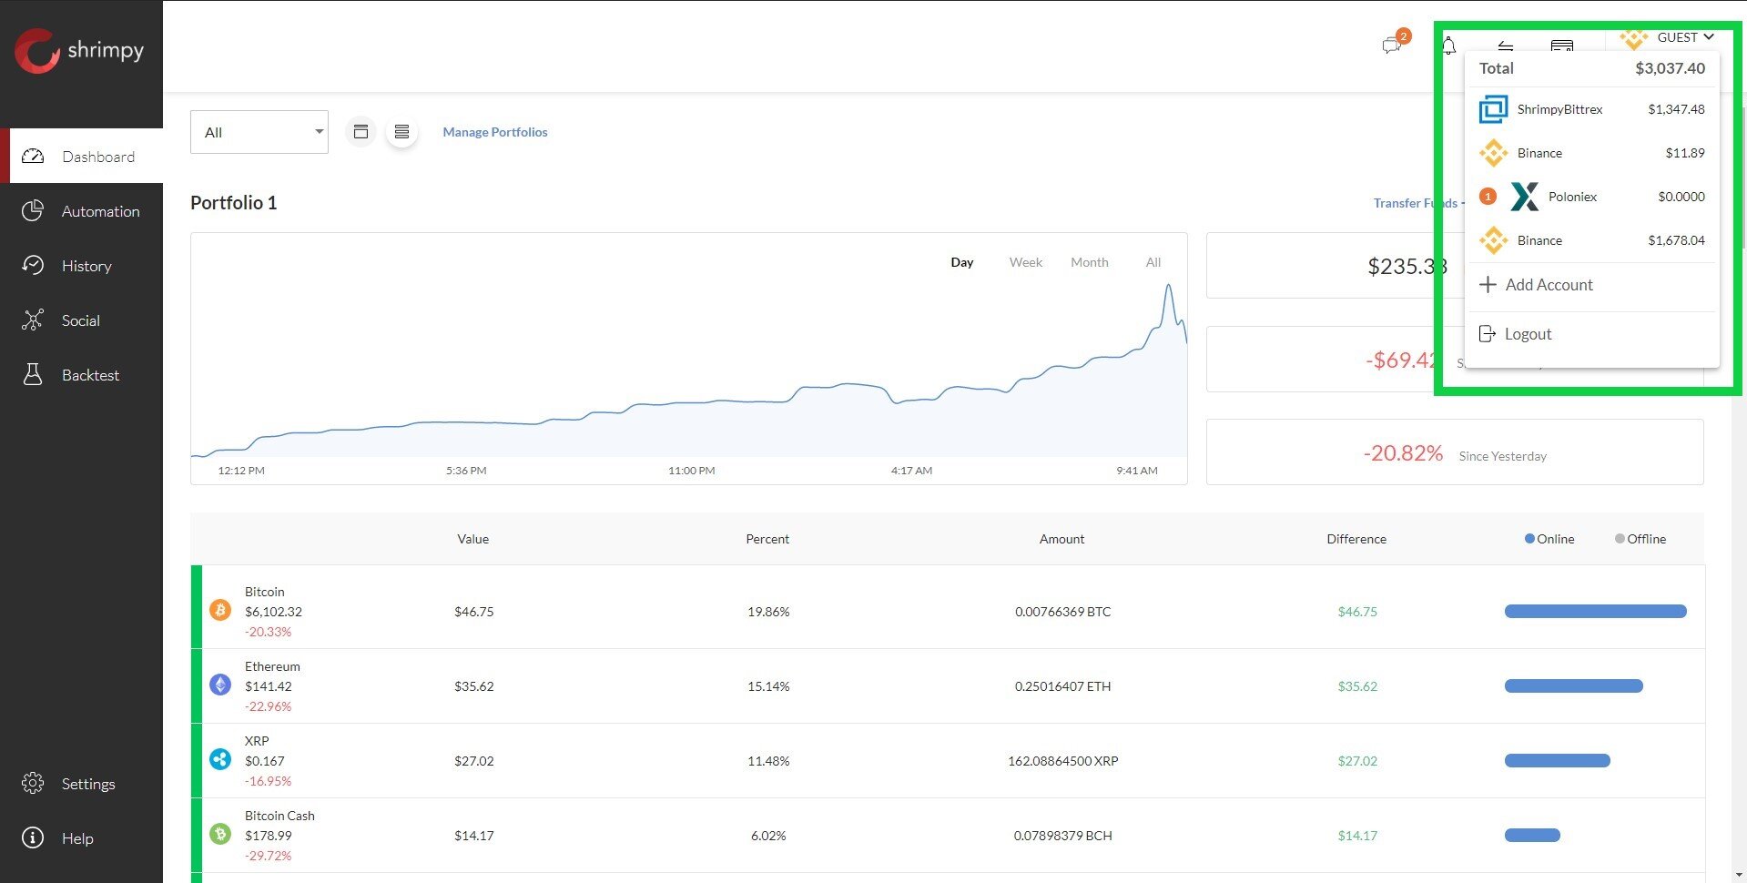Click the Portfolio 1 heading
The width and height of the screenshot is (1747, 883).
233,203
